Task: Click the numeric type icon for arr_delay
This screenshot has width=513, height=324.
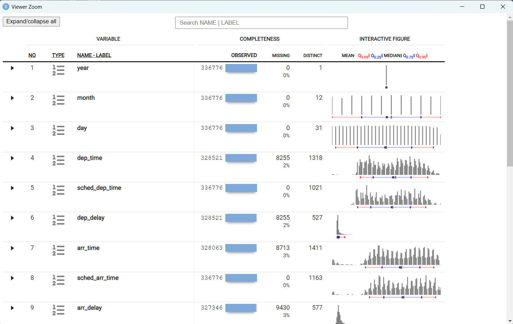Action: click(59, 310)
